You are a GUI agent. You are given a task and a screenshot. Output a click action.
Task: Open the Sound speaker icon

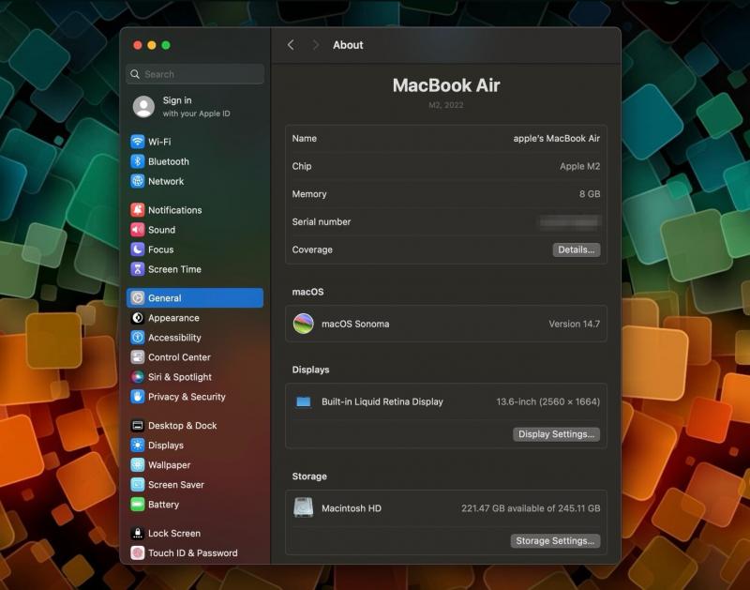[138, 230]
